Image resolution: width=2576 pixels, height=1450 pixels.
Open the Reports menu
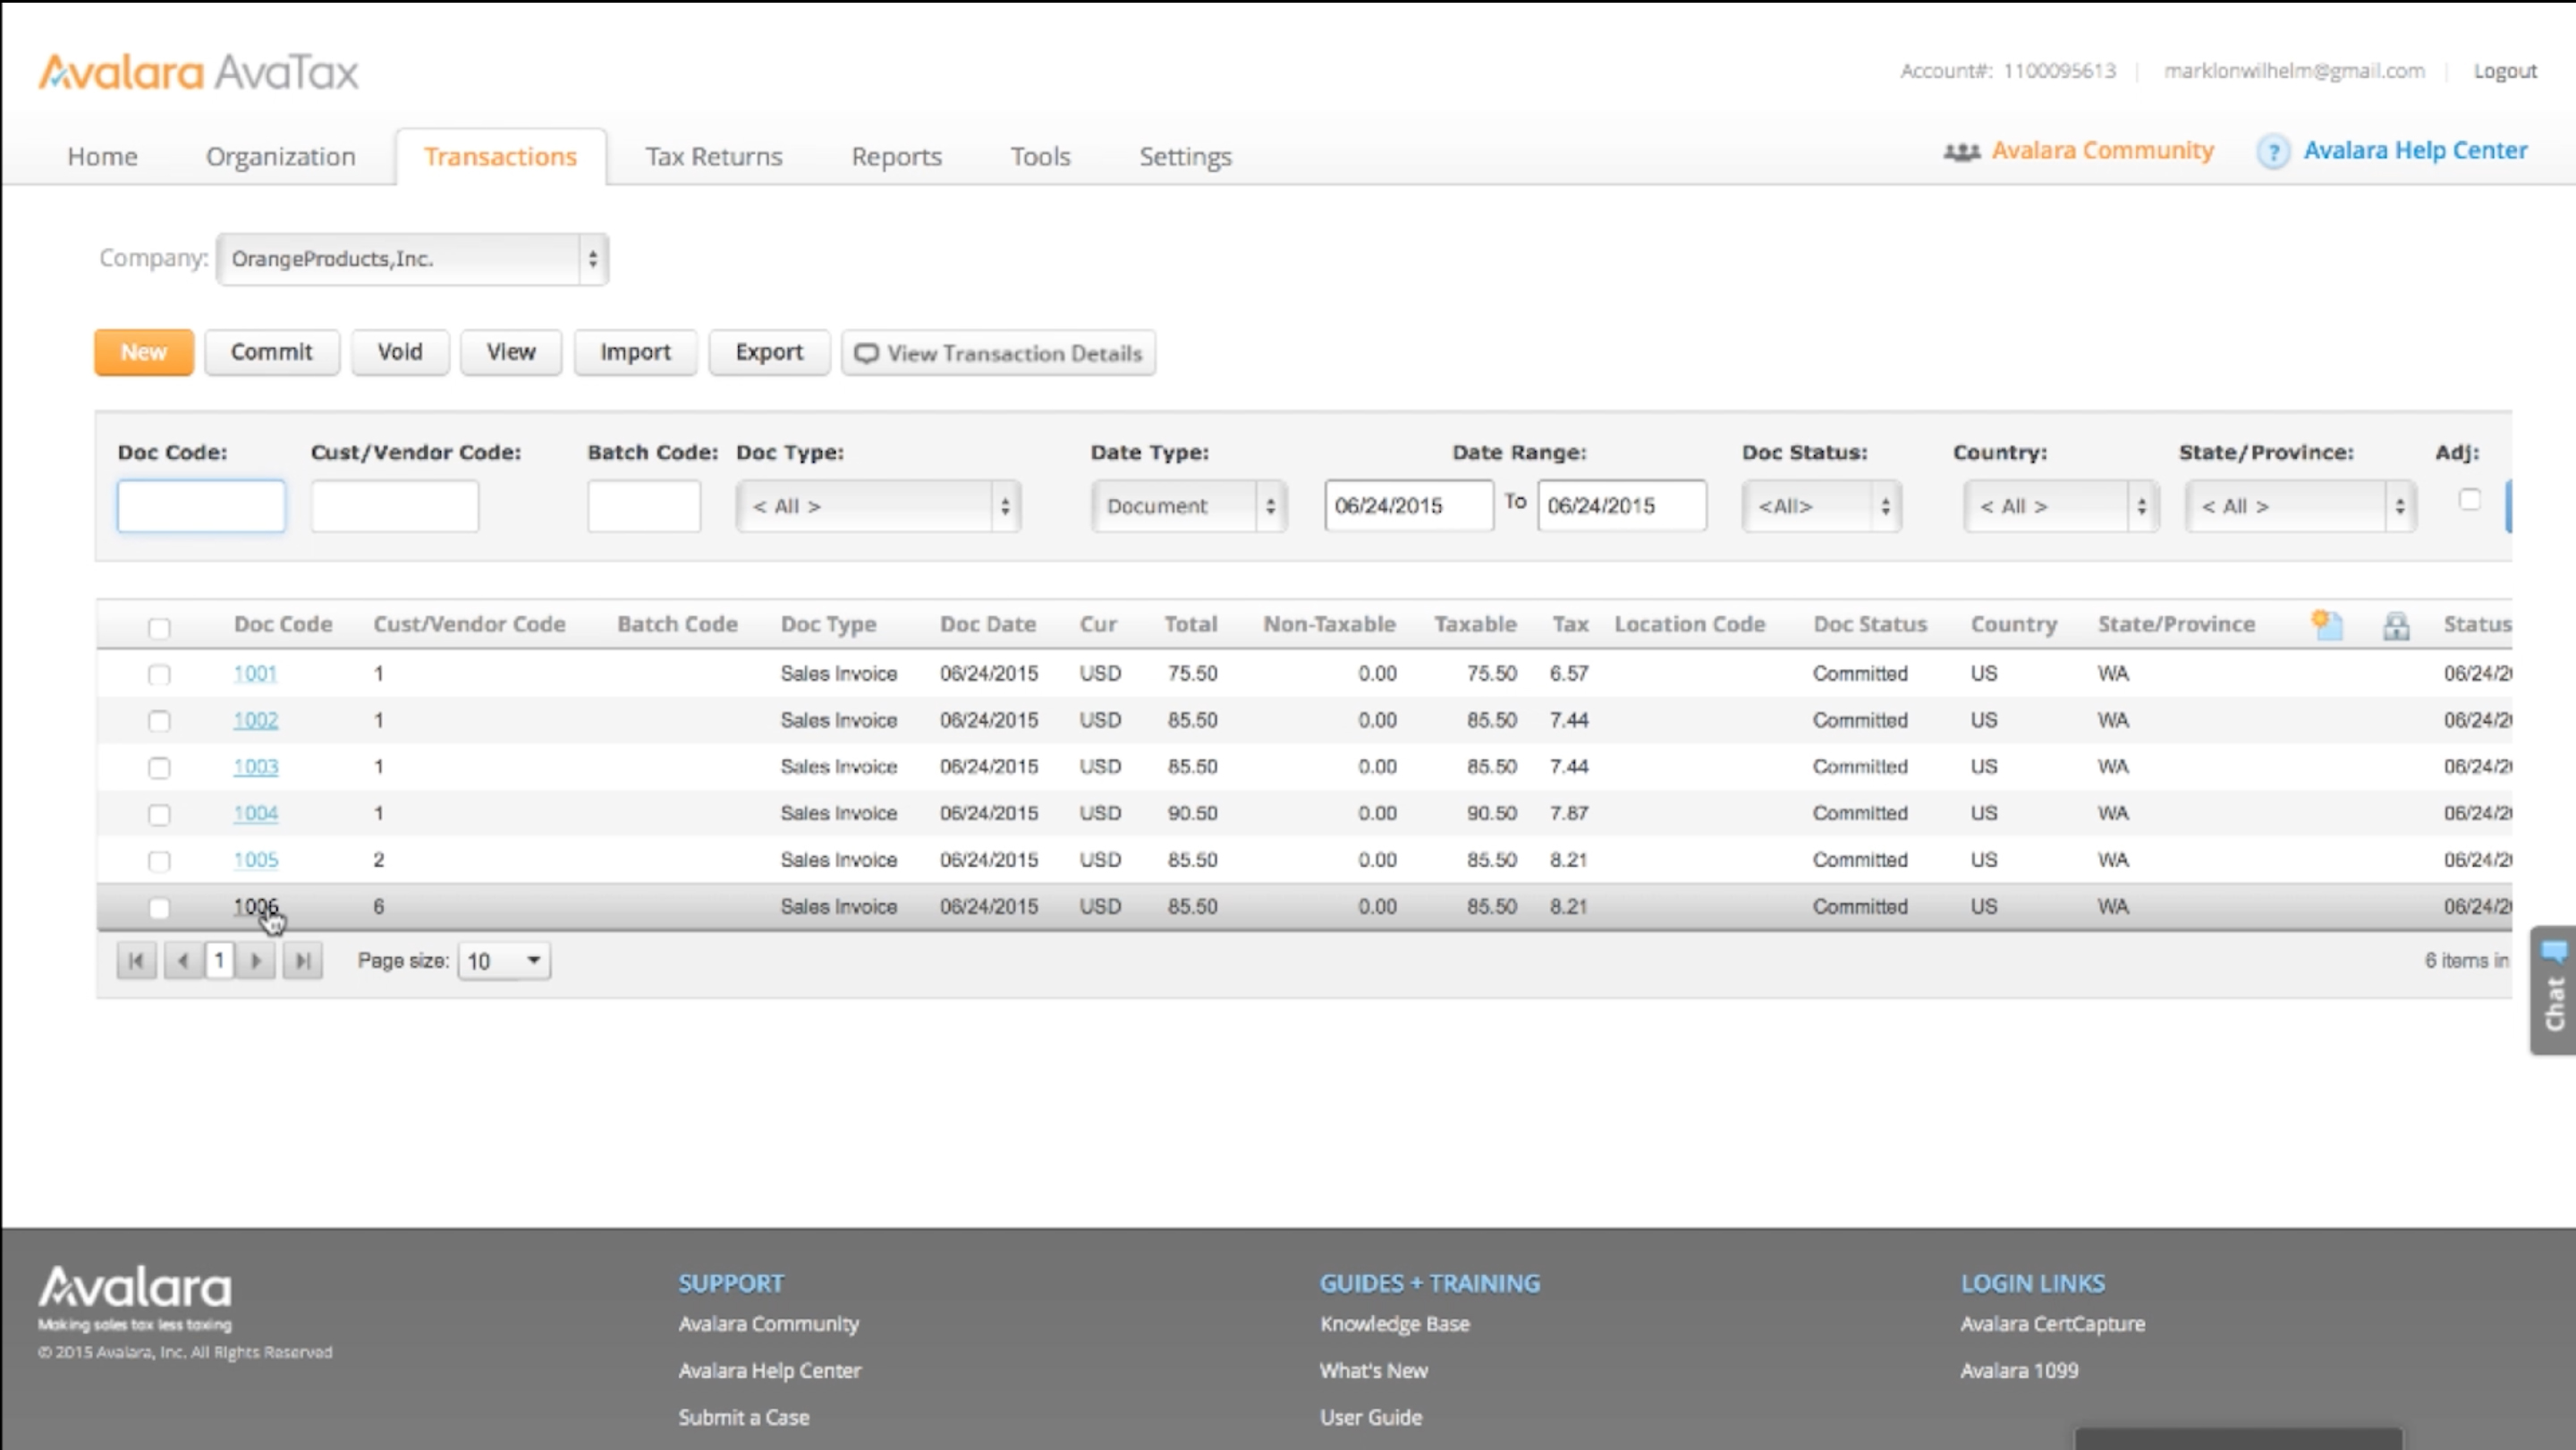pos(895,156)
